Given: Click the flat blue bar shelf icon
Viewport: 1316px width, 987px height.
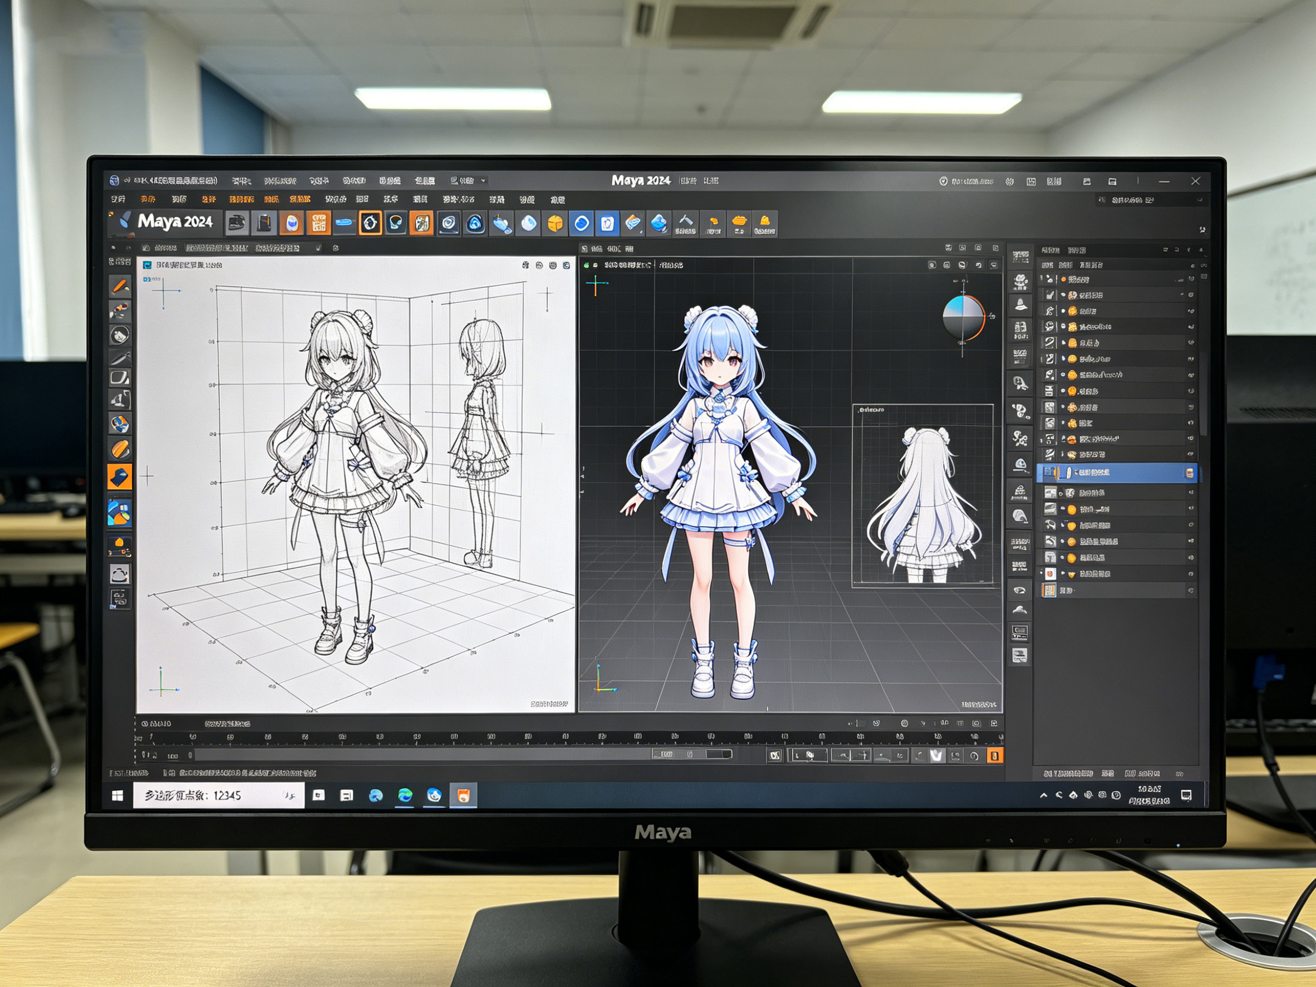Looking at the screenshot, I should [x=345, y=224].
